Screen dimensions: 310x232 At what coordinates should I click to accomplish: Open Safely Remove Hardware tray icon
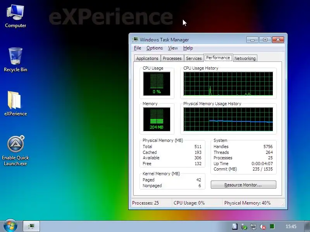(244, 227)
